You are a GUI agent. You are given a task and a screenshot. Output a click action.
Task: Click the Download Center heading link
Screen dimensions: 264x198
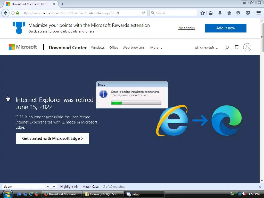point(68,48)
